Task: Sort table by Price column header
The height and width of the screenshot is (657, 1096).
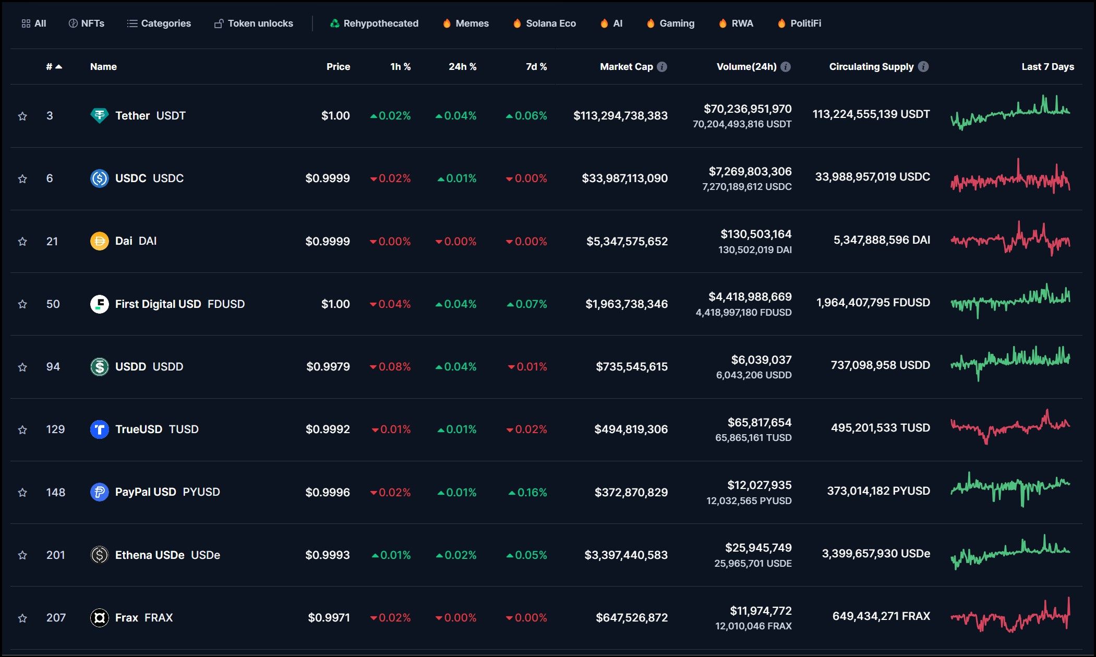Action: pos(338,67)
